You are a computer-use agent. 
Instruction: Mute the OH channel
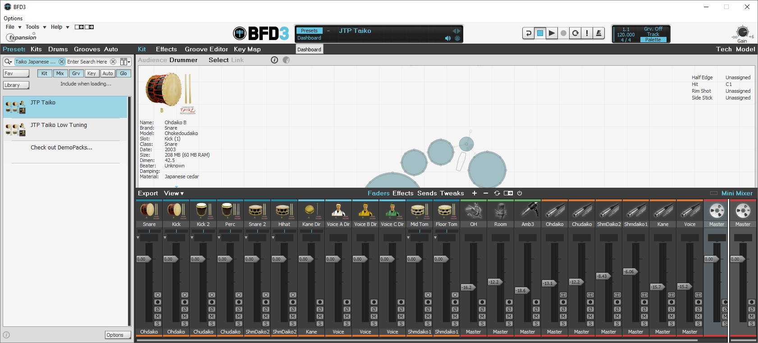[x=482, y=316]
